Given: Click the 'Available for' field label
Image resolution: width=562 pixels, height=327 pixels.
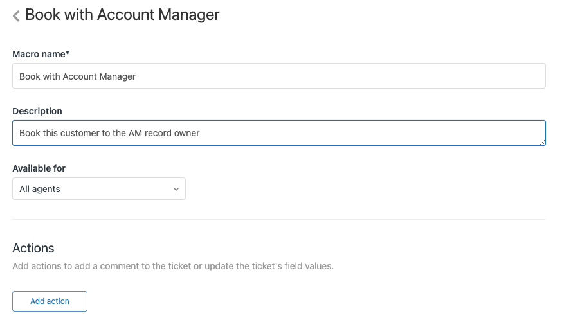Looking at the screenshot, I should pyautogui.click(x=39, y=168).
